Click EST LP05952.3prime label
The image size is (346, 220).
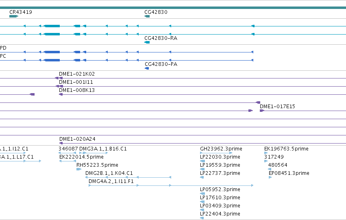click(x=220, y=190)
